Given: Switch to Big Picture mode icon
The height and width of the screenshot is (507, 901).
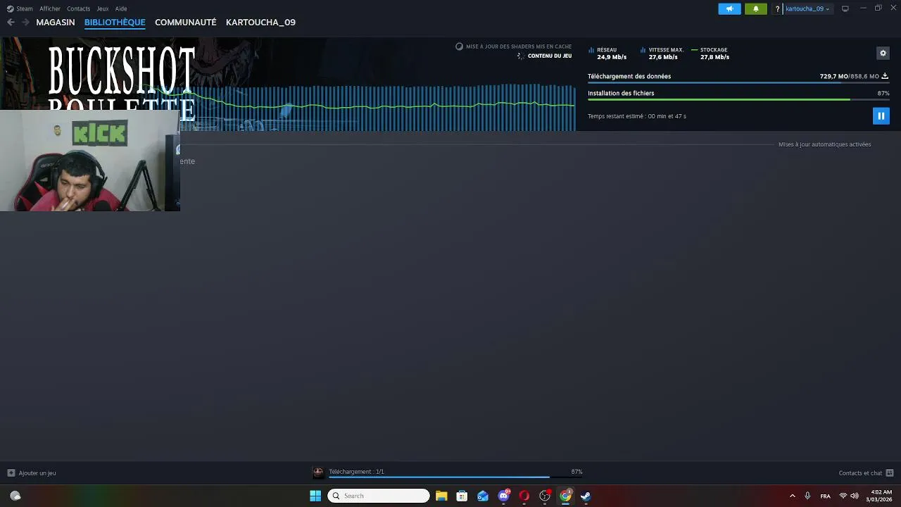Looking at the screenshot, I should tap(845, 8).
